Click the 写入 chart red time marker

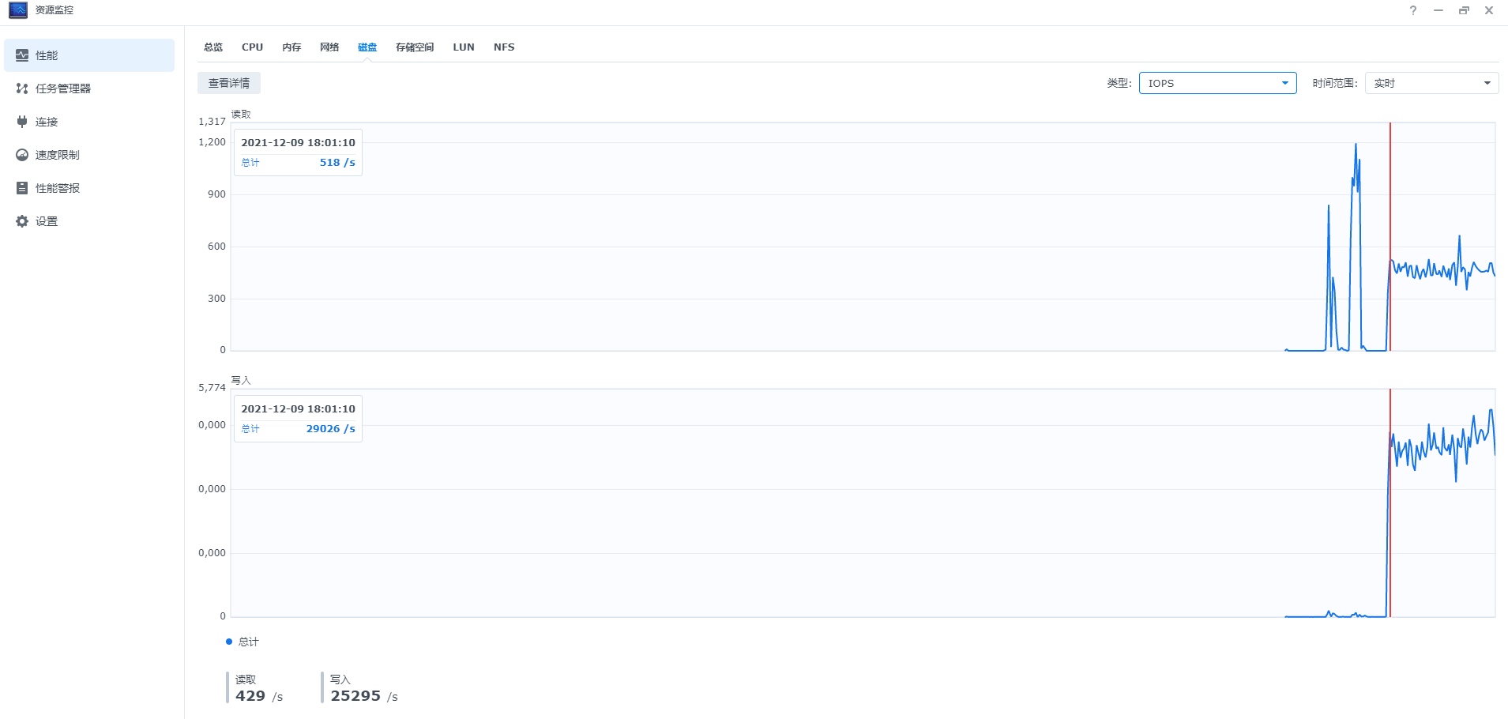click(1390, 503)
